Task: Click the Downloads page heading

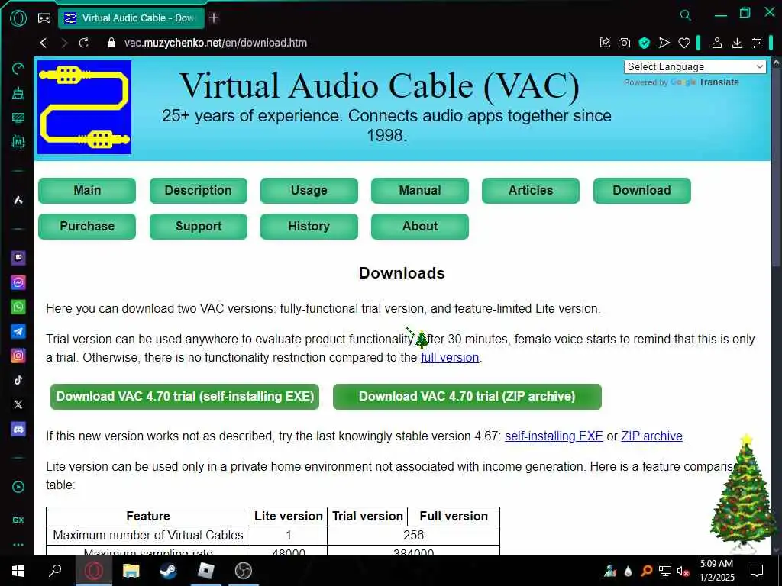Action: [402, 273]
